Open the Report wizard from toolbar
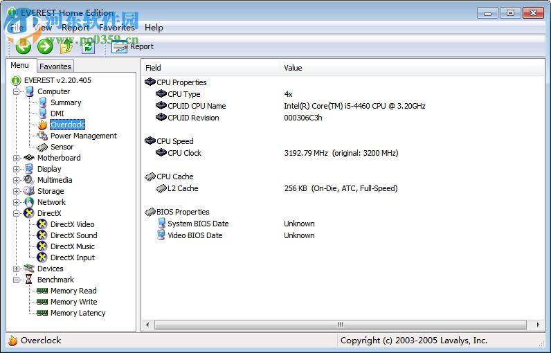Image resolution: width=551 pixels, height=353 pixels. point(132,46)
